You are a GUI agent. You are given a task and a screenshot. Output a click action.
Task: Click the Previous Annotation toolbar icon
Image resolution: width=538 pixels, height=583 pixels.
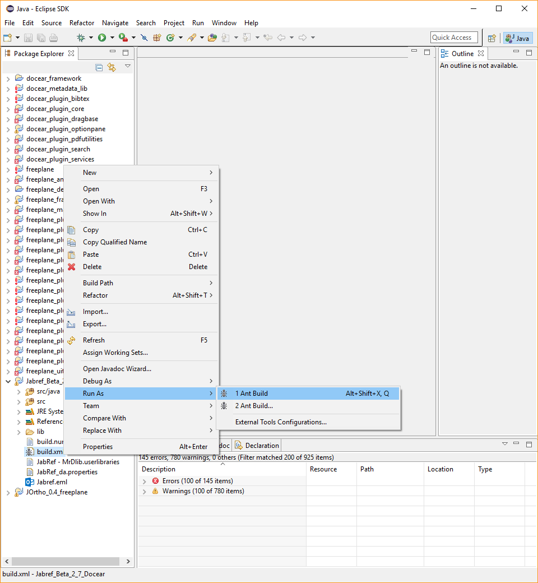[x=247, y=38]
